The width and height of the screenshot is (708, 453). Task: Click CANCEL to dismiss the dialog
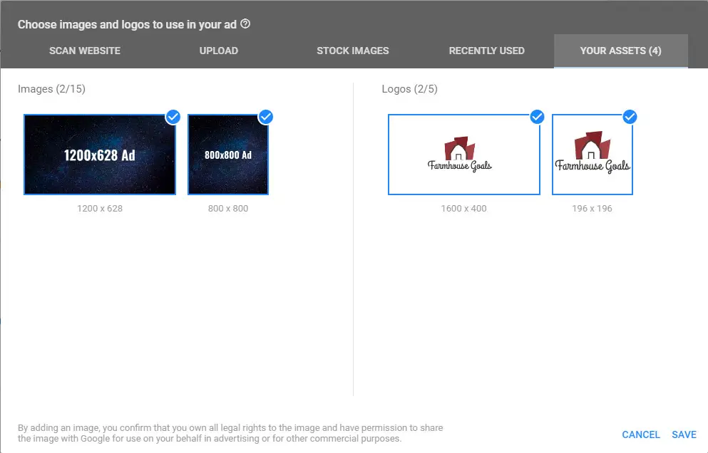[x=640, y=434]
